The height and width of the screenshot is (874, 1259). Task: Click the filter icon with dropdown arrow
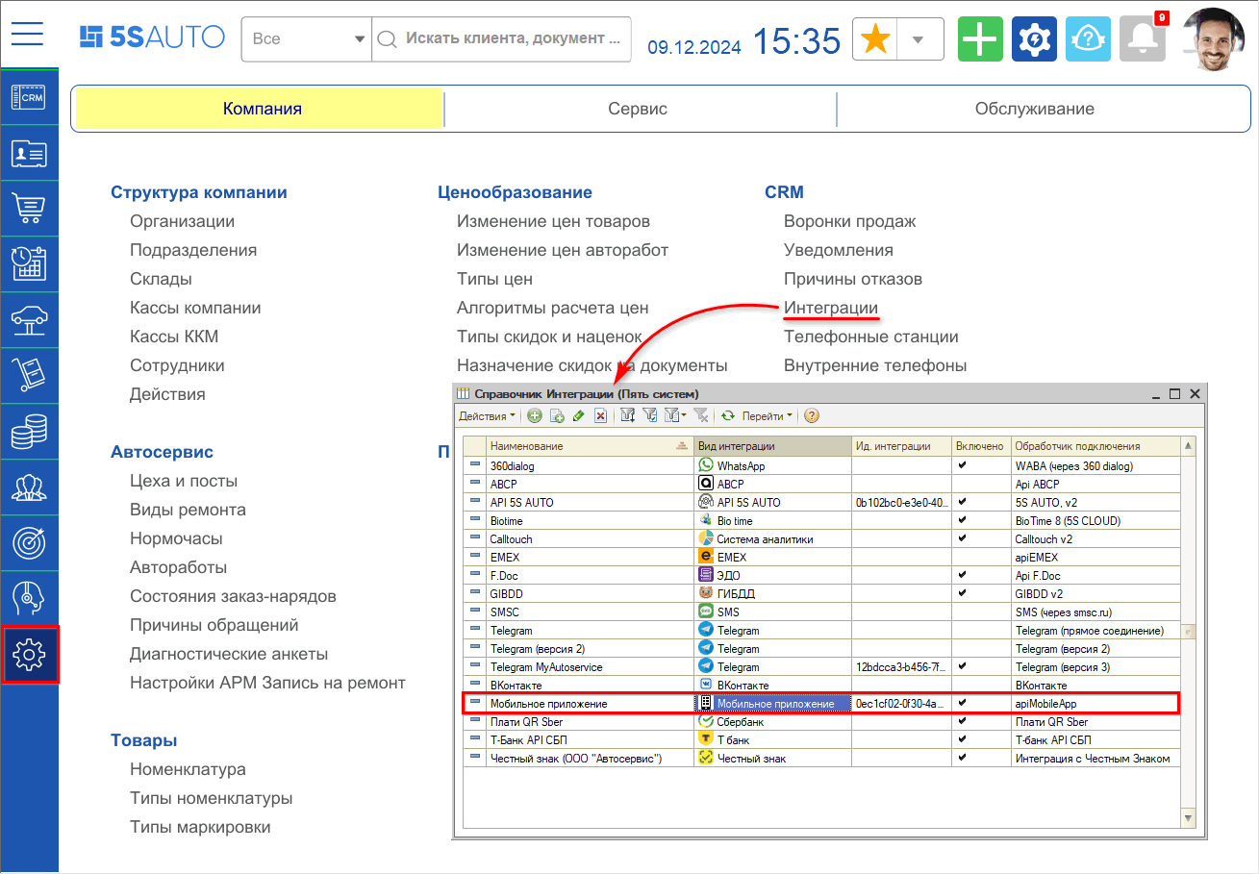point(675,416)
